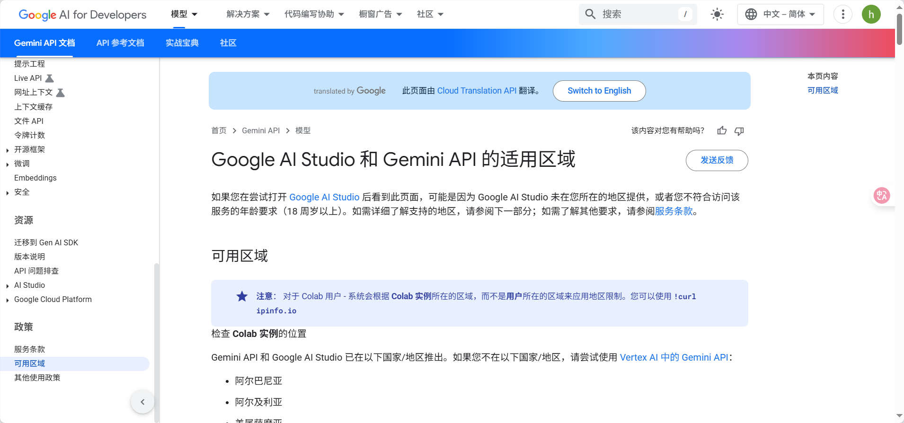The width and height of the screenshot is (904, 423).
Task: Open the 橱窗广告 dropdown menu
Action: (x=381, y=14)
